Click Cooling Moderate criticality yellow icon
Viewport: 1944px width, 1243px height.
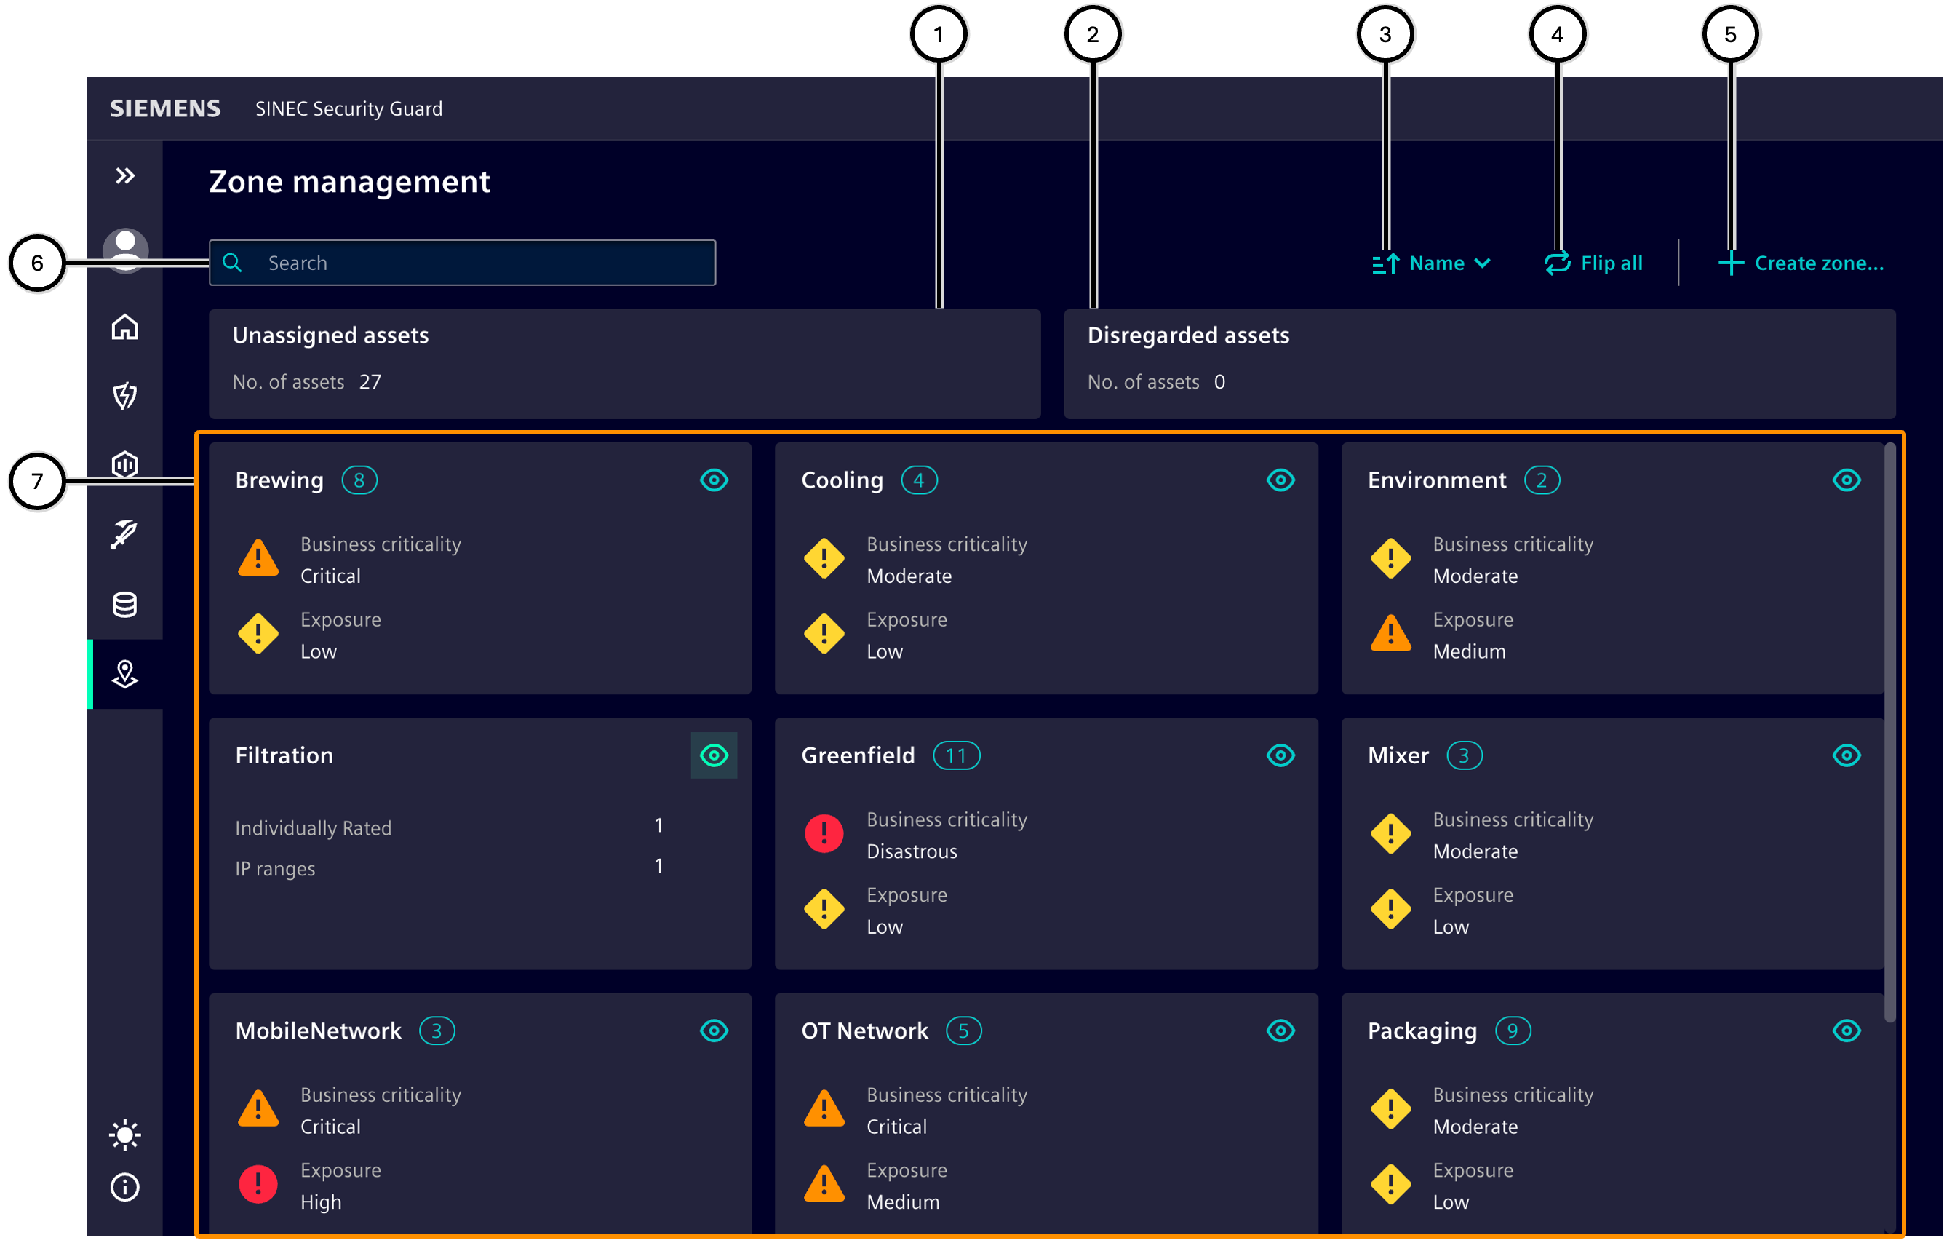pyautogui.click(x=824, y=558)
